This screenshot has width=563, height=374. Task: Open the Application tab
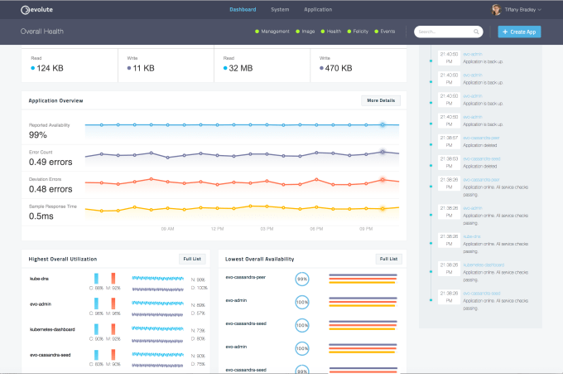pos(318,10)
